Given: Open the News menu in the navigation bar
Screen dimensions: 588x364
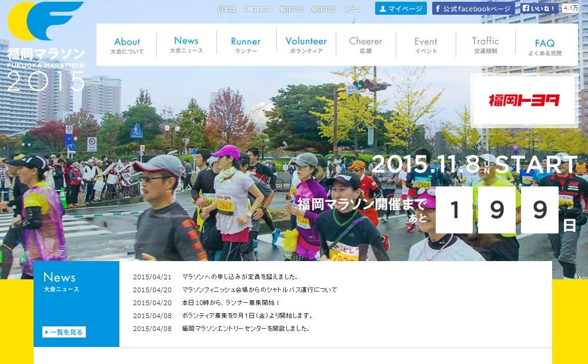Looking at the screenshot, I should click(x=186, y=45).
